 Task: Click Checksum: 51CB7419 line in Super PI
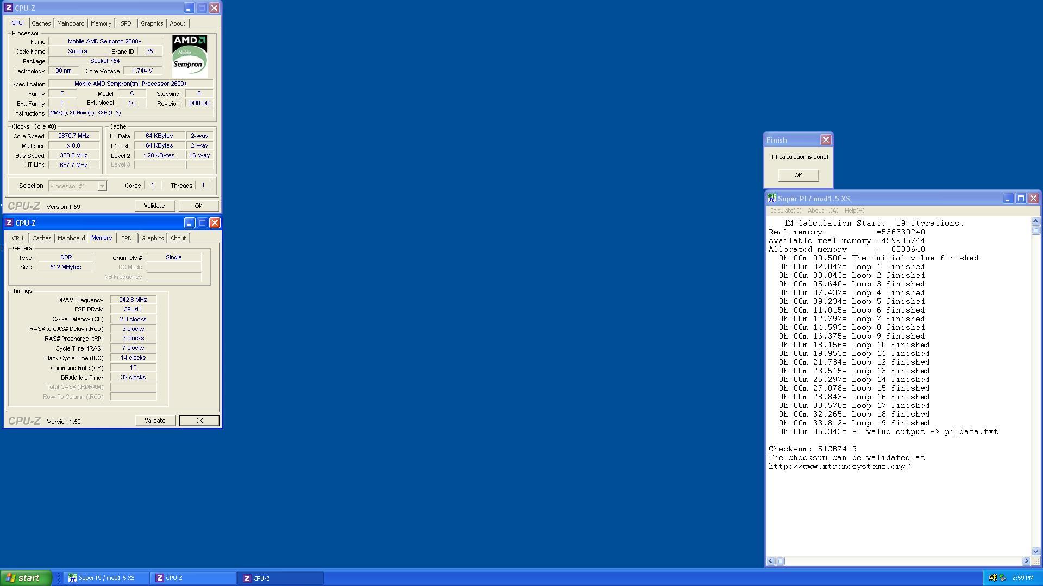tap(812, 449)
